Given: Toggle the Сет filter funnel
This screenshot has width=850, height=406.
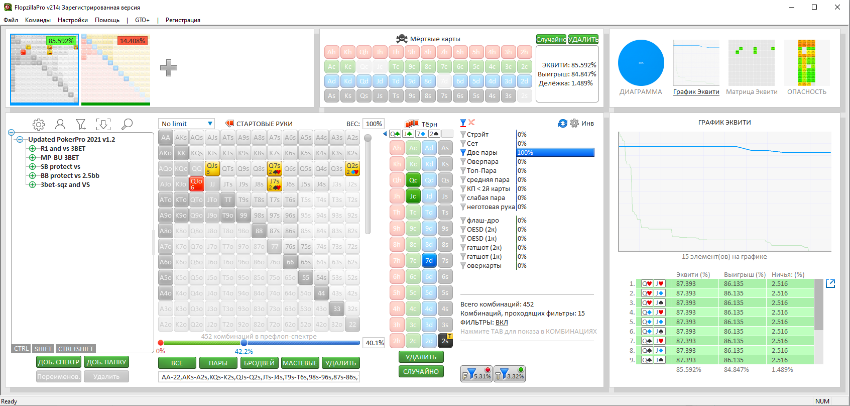Looking at the screenshot, I should 463,144.
